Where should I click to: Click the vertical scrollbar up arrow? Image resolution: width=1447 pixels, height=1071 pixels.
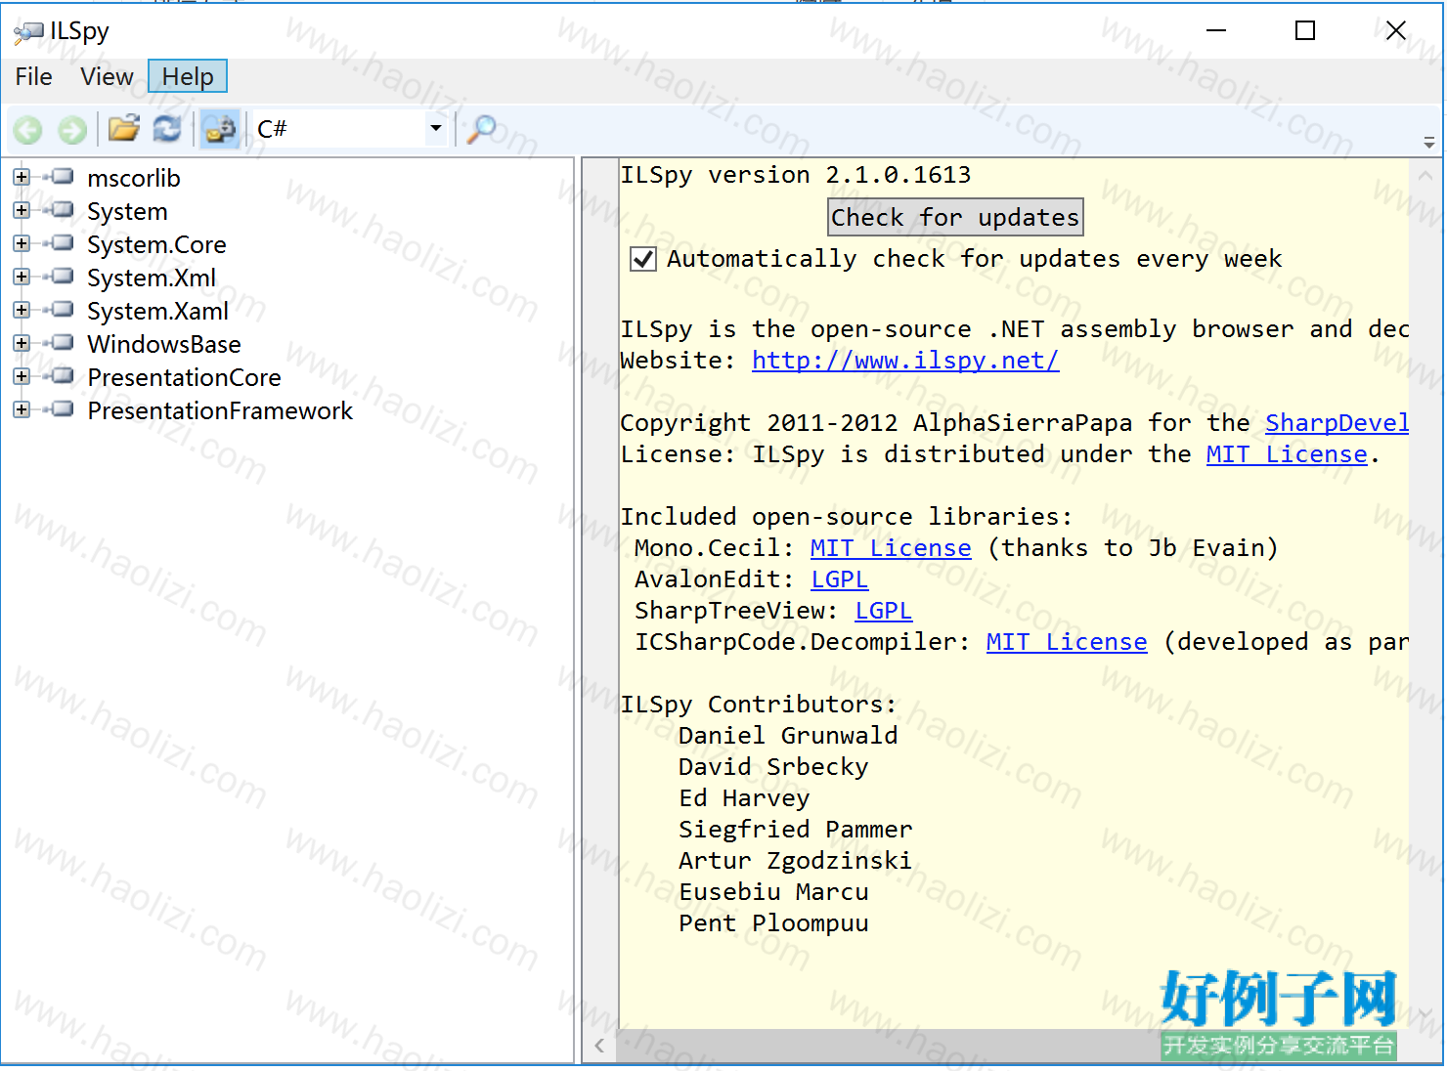pyautogui.click(x=1425, y=176)
